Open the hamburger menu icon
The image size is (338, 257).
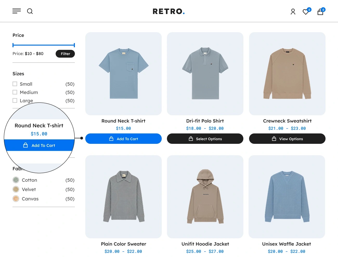click(17, 11)
